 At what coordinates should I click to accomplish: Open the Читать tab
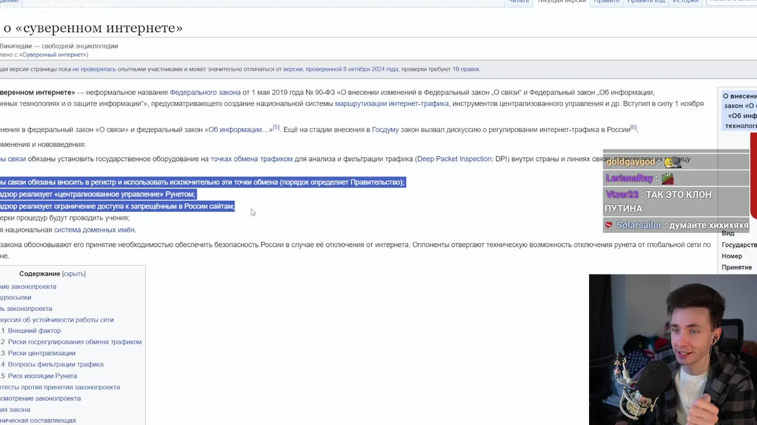(x=519, y=2)
